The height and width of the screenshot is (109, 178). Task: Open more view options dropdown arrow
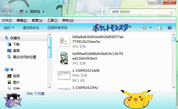(150, 28)
